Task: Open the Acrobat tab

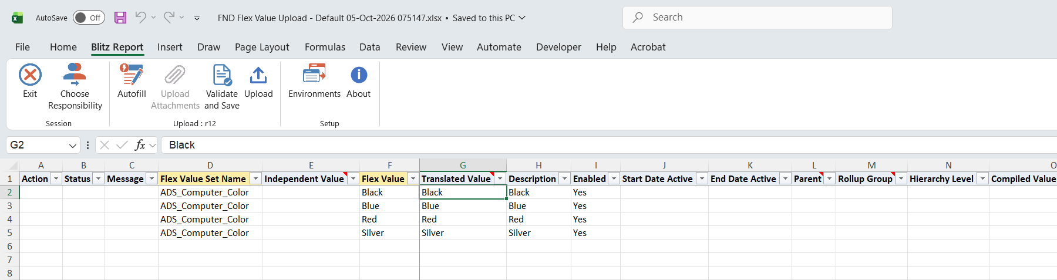Action: (x=648, y=47)
